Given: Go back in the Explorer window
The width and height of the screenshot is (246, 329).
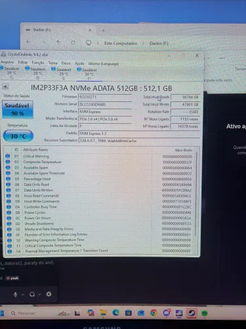Looking at the screenshot, I should coord(28,41).
